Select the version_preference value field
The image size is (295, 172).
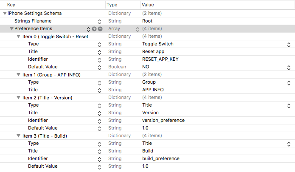(163, 121)
